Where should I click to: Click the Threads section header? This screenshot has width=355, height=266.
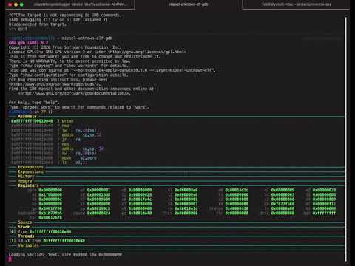[x=26, y=236]
